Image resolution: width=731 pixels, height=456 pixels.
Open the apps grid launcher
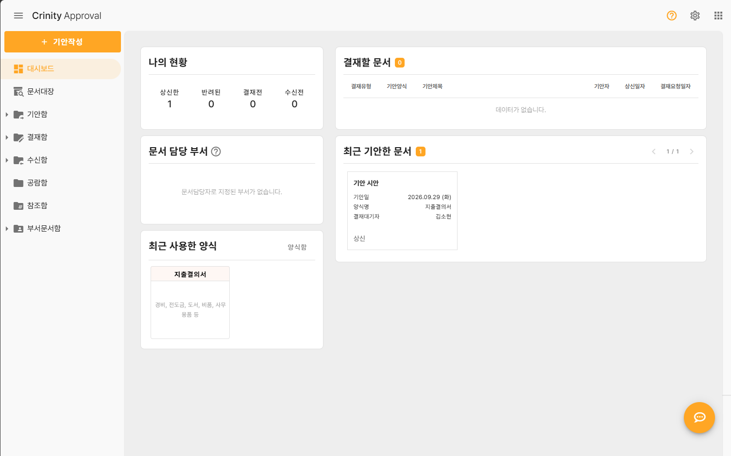pyautogui.click(x=718, y=16)
